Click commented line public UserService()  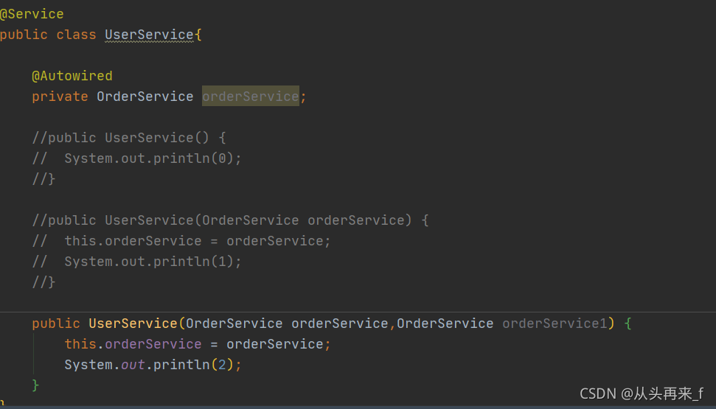point(129,138)
